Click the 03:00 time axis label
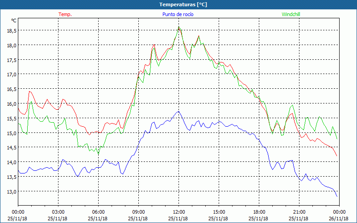 tap(58, 212)
